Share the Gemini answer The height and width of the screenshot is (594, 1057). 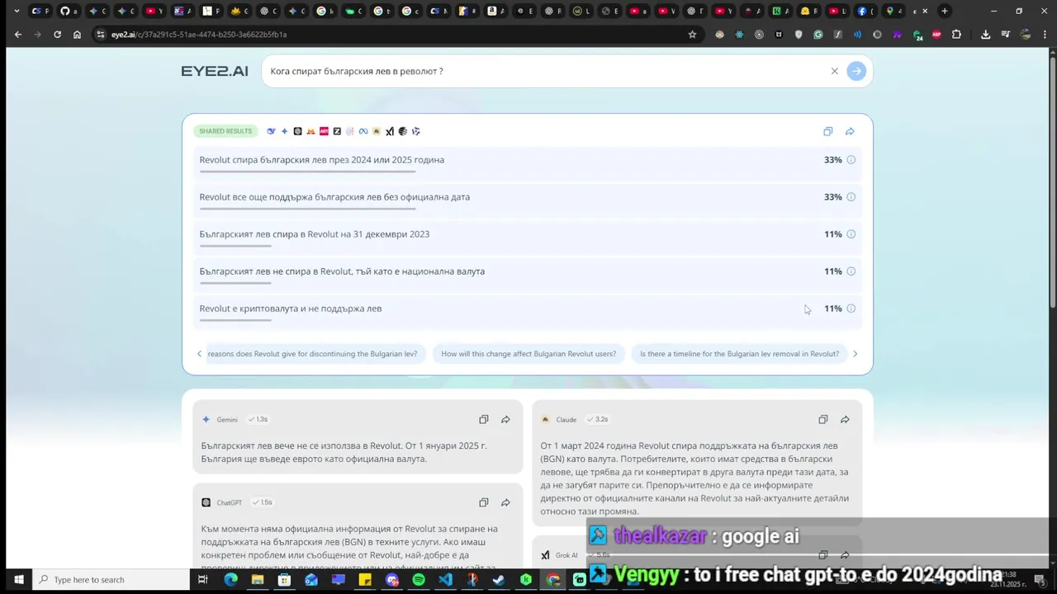(505, 419)
